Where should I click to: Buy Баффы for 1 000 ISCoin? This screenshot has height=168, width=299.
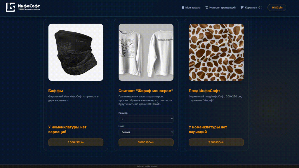click(x=76, y=142)
